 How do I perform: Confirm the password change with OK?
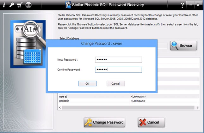coord(87,84)
